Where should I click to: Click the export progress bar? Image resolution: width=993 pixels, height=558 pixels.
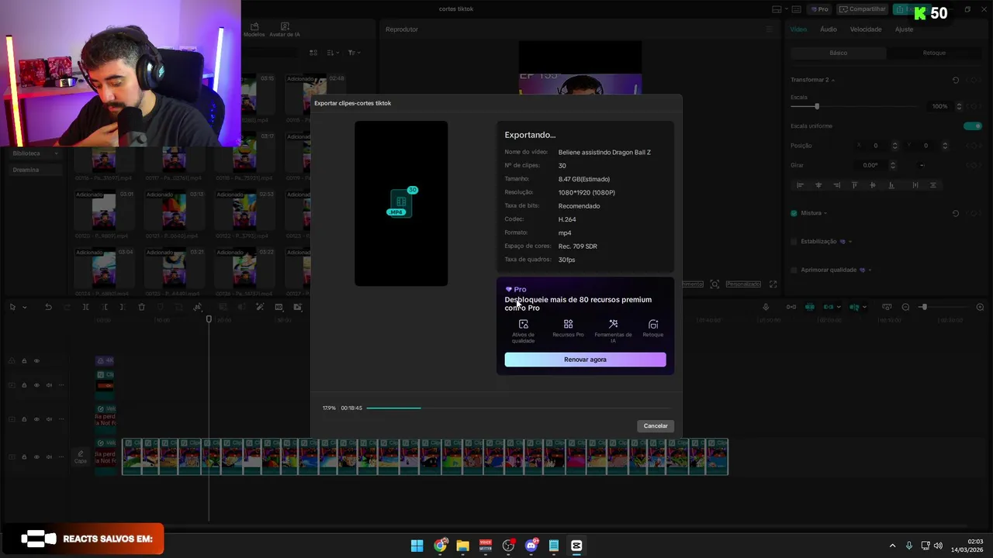[517, 408]
